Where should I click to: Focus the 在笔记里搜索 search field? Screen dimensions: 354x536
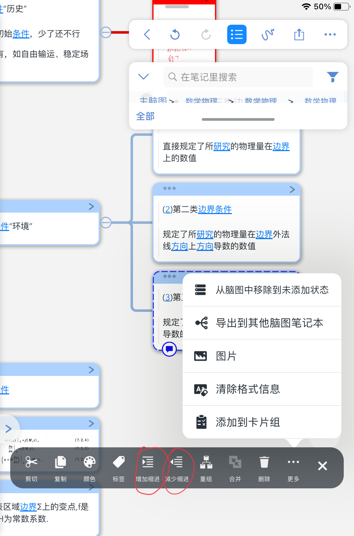[238, 77]
